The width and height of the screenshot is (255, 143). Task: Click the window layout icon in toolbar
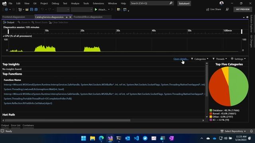pos(125,10)
